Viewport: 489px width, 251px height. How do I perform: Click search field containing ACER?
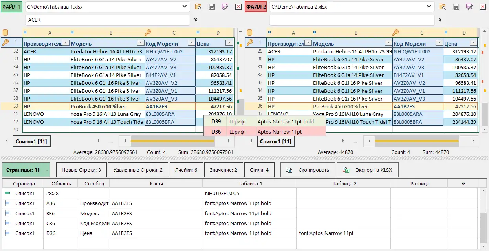(x=108, y=20)
